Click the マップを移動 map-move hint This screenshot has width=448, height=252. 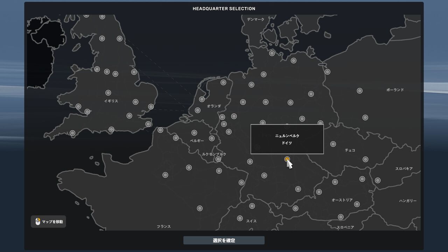coord(48,222)
